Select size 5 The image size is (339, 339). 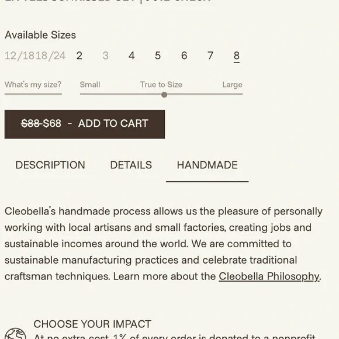tap(158, 56)
